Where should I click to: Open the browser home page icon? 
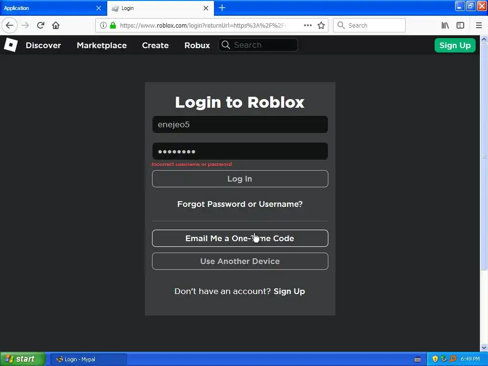(56, 25)
